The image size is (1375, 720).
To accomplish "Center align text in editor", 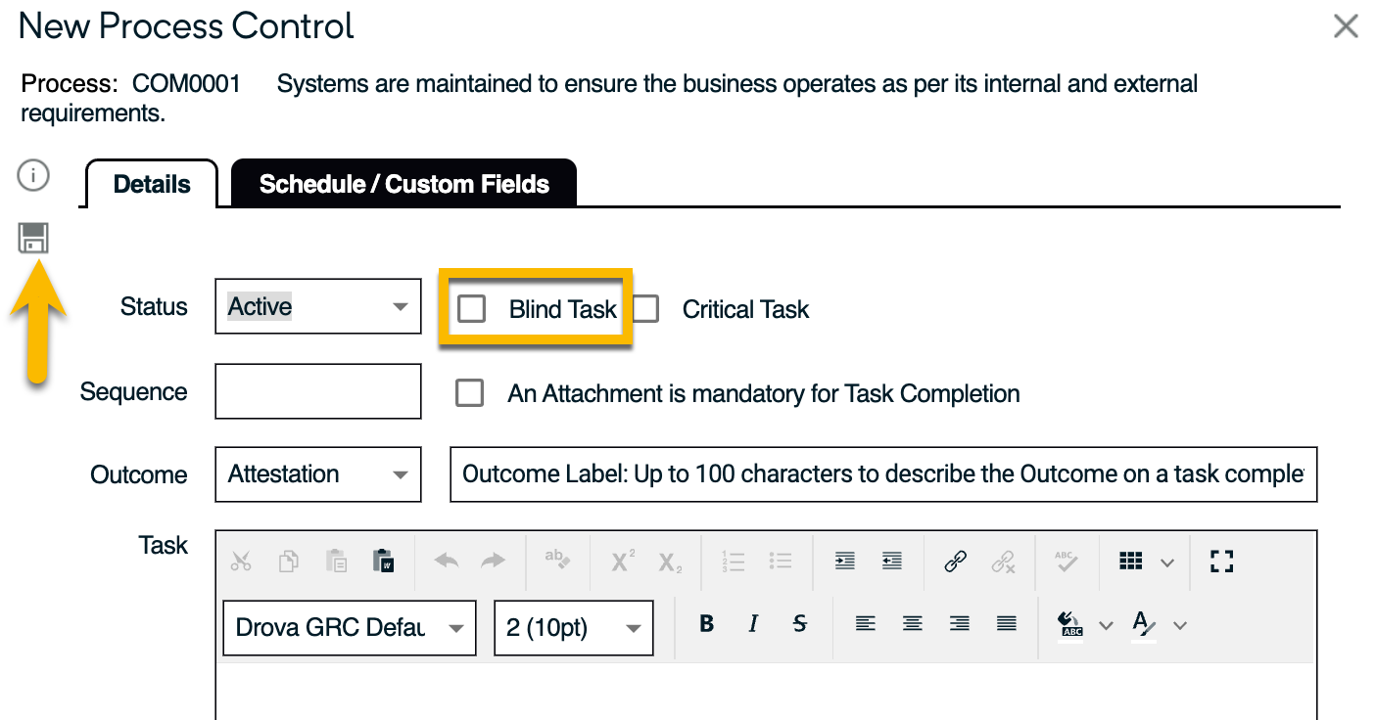I will click(912, 624).
